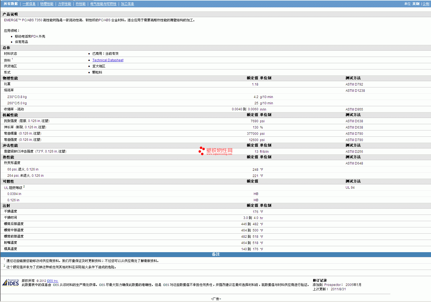
Task: Select the 热变形温度 row label
Action: click(x=12, y=163)
